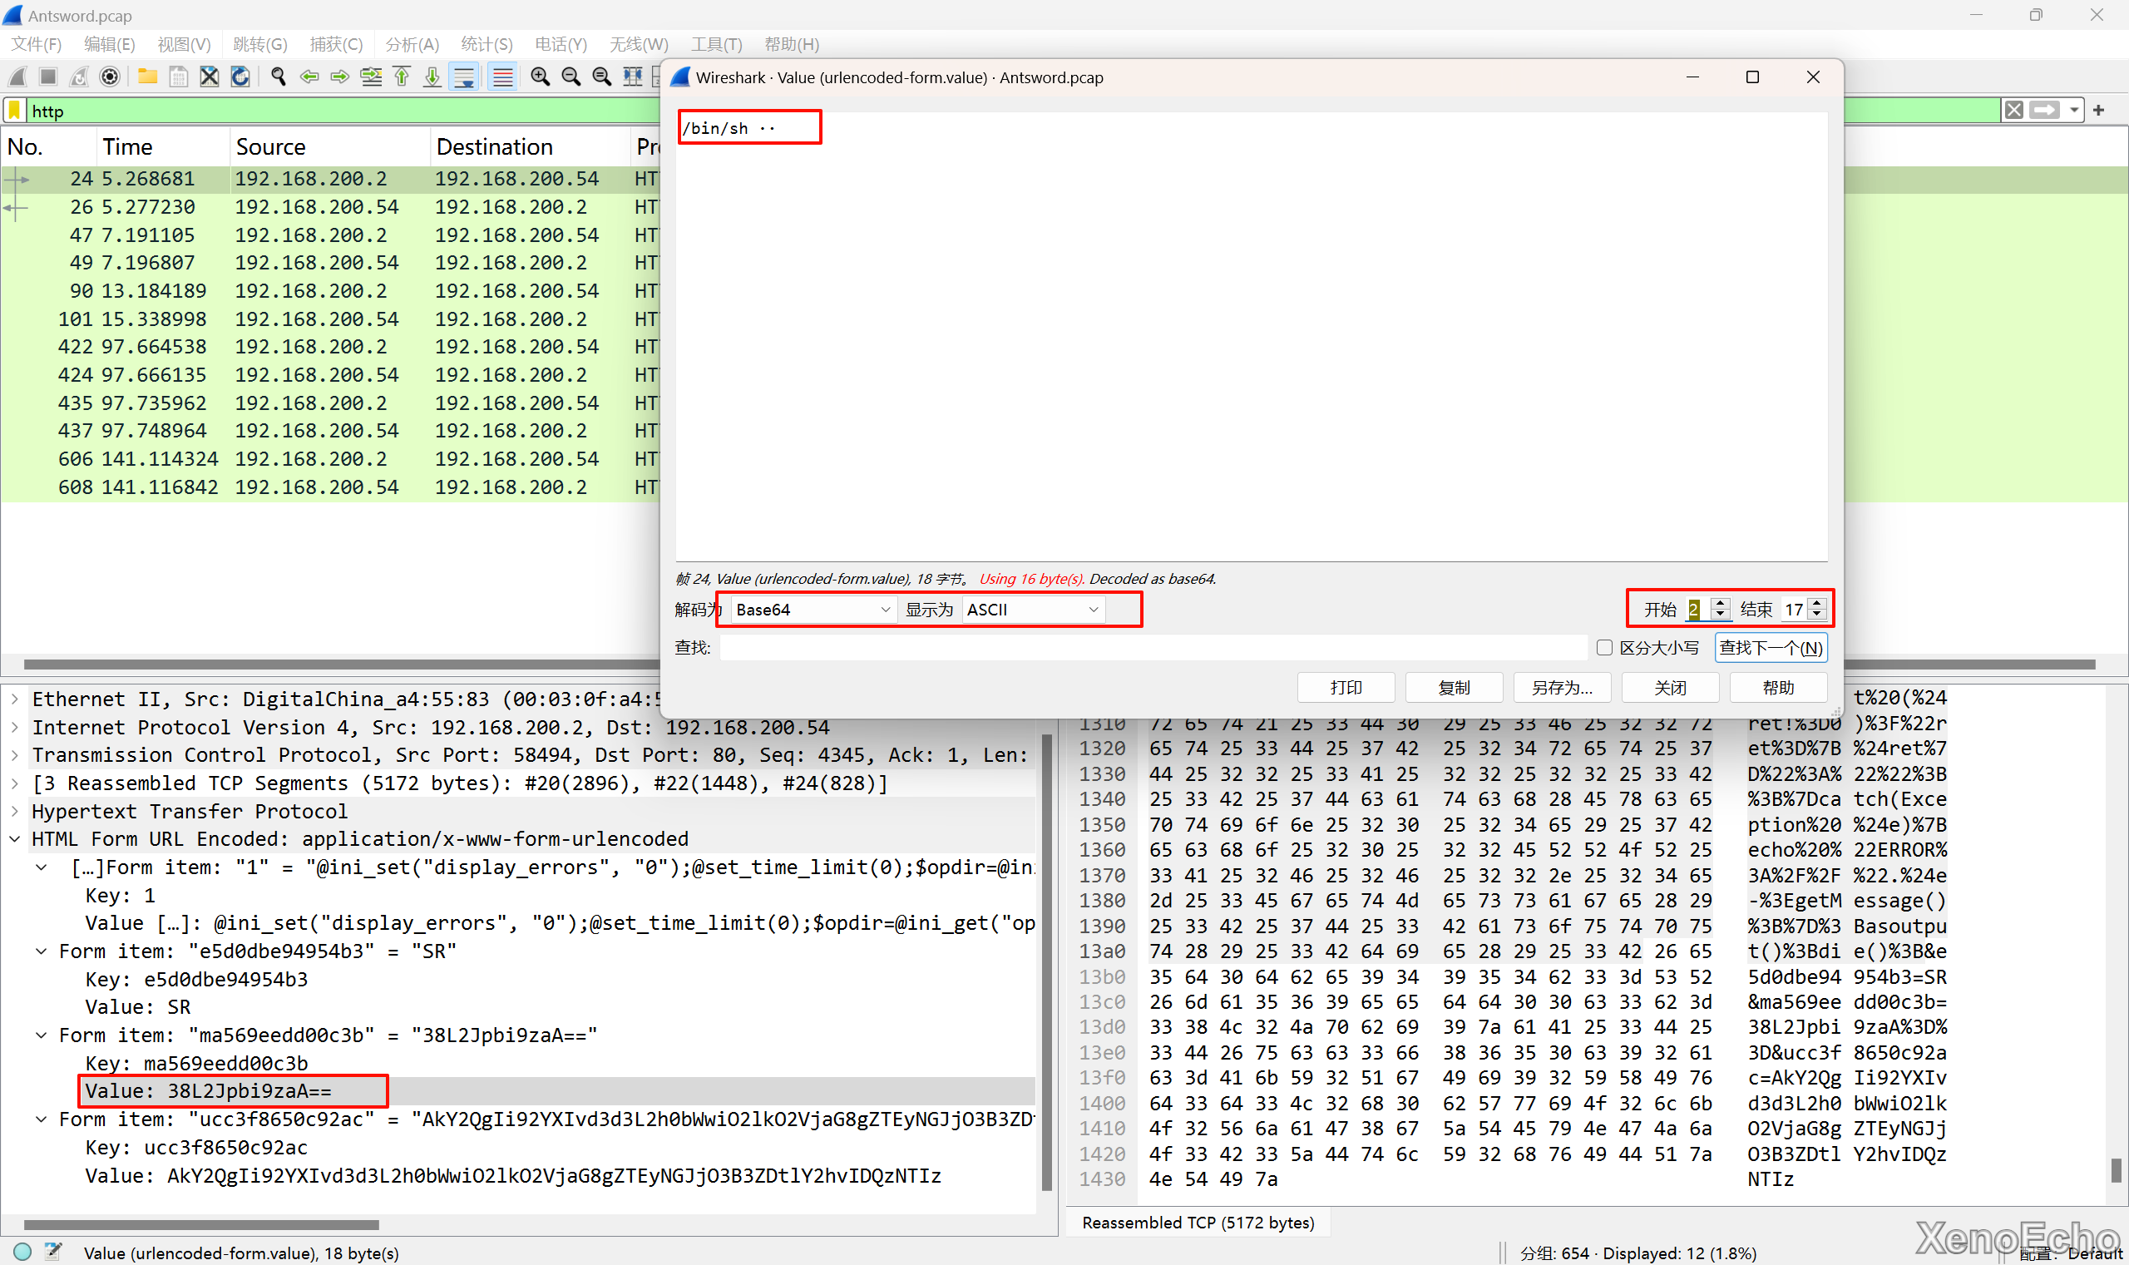This screenshot has width=2129, height=1265.
Task: Expand the Hypertext Transfer Protocol tree node
Action: 14,811
